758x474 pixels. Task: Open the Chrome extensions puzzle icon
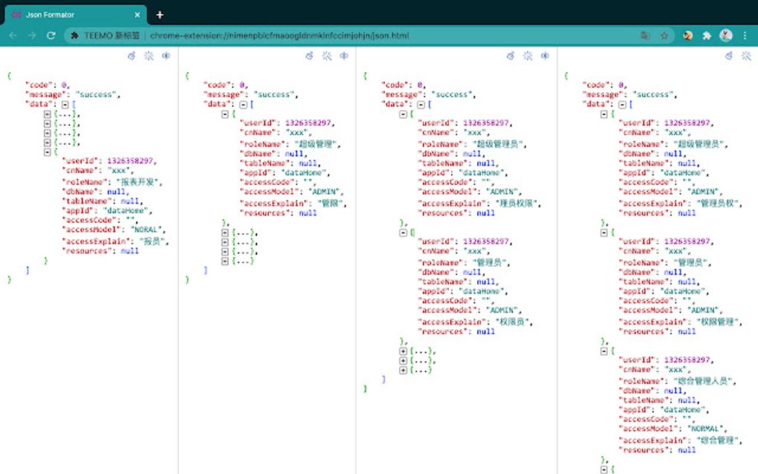707,35
